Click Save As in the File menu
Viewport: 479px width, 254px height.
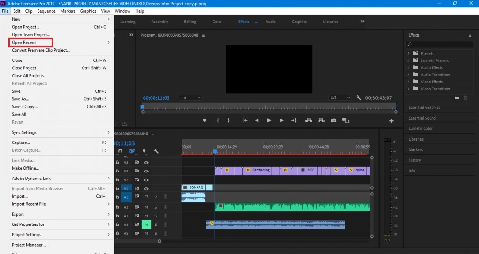20,99
